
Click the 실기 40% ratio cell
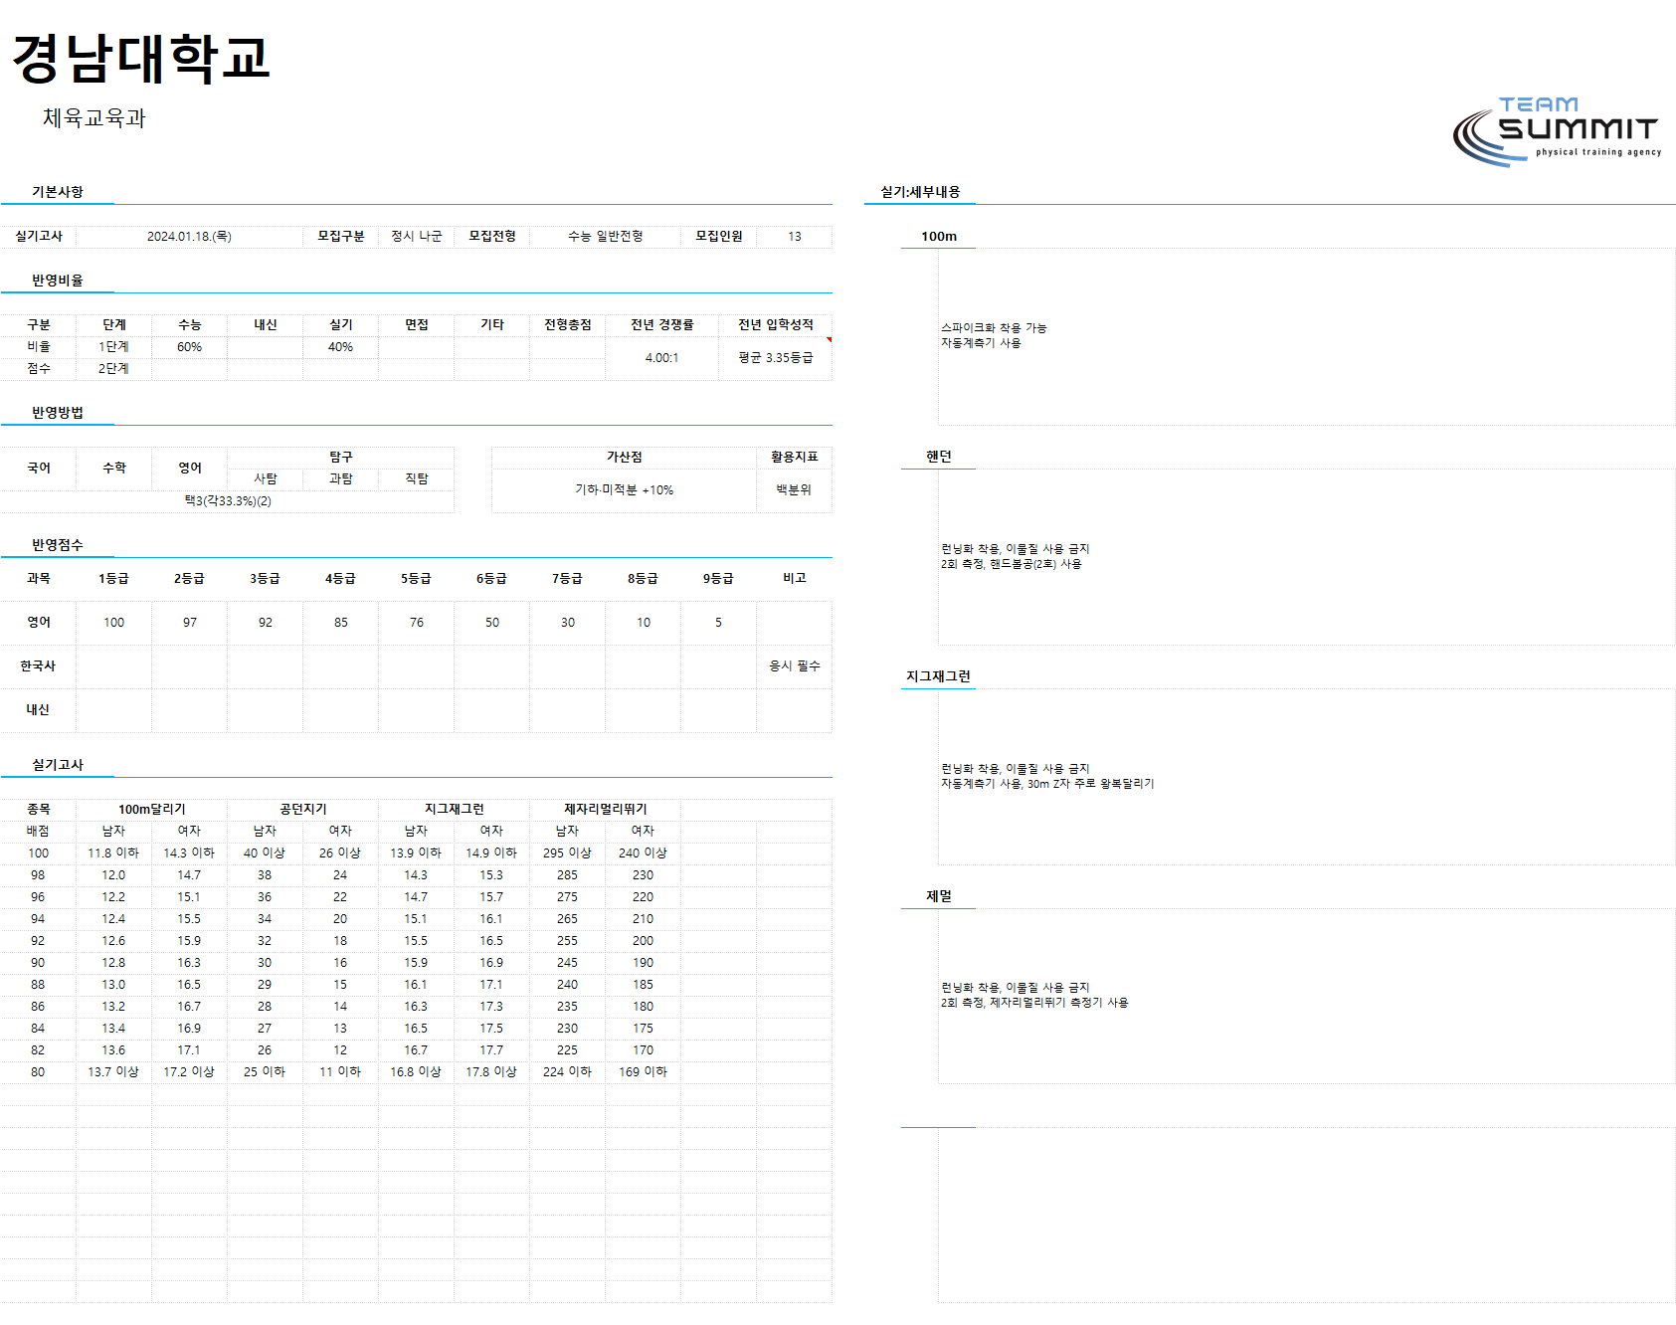[340, 347]
